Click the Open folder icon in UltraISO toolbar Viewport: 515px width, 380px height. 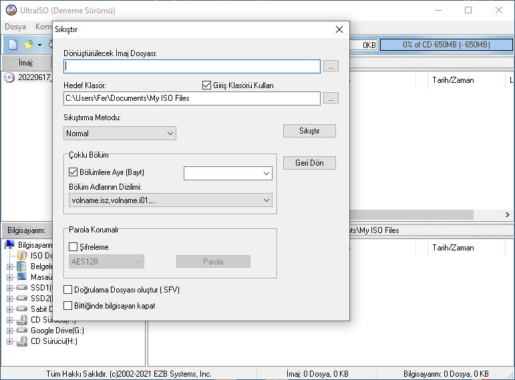click(29, 44)
